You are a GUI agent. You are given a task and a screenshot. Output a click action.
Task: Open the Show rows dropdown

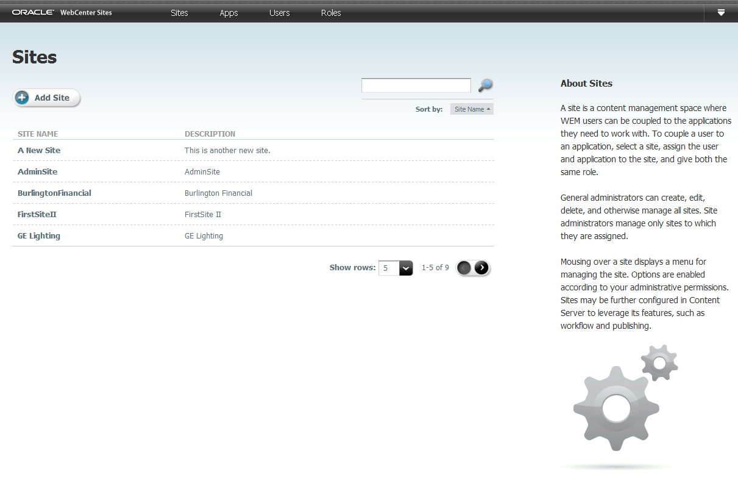click(406, 268)
